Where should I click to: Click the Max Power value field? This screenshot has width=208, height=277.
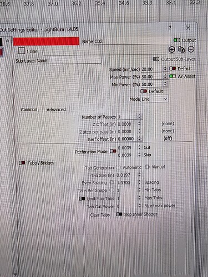[152, 76]
